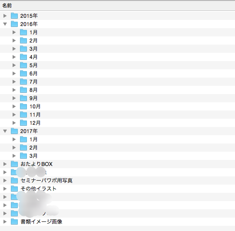Select the 12月 folder icon under 2016年
The image size is (235, 231).
pyautogui.click(x=23, y=123)
